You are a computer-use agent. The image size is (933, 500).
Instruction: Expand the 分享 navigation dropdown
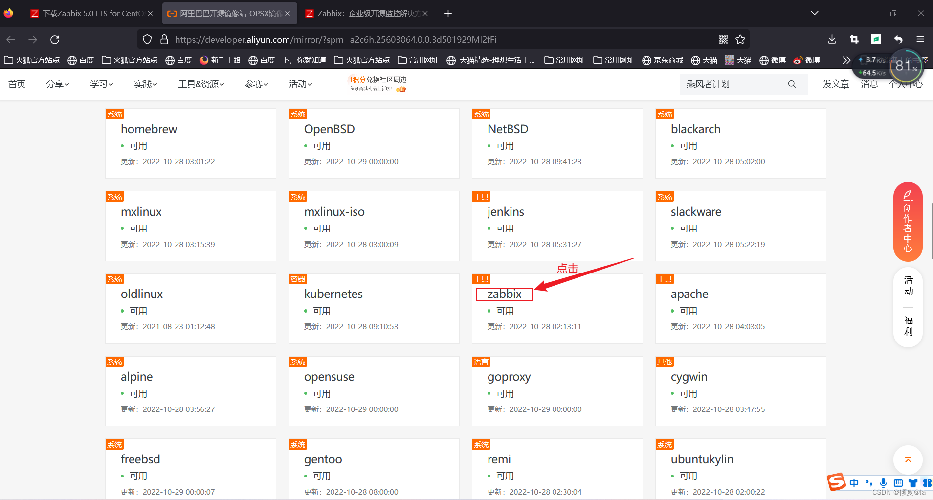[x=58, y=84]
